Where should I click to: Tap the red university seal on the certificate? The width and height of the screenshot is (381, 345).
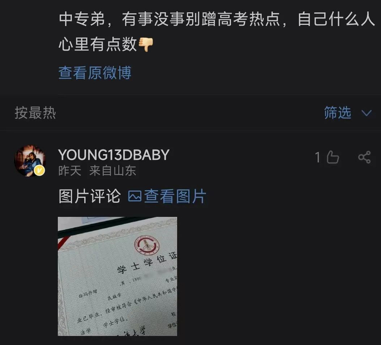[148, 246]
